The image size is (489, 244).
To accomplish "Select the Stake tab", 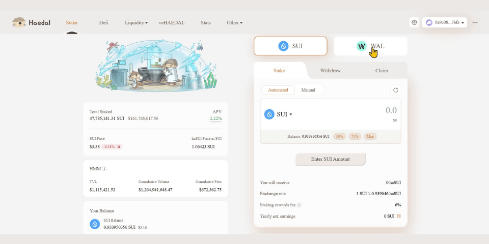I will tap(279, 70).
